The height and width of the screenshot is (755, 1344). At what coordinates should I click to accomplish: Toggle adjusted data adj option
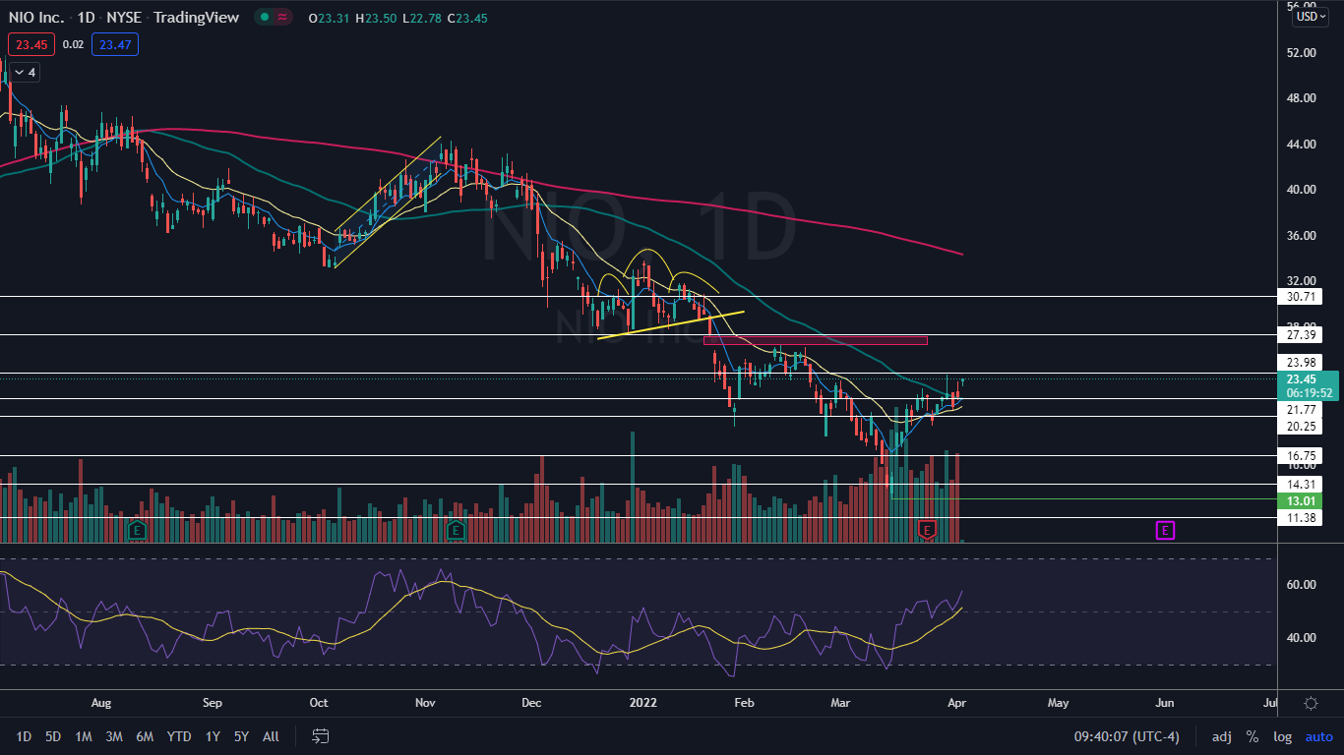tap(1221, 736)
